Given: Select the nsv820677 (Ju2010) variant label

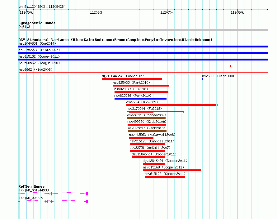Looking at the screenshot, I should click(x=131, y=89).
